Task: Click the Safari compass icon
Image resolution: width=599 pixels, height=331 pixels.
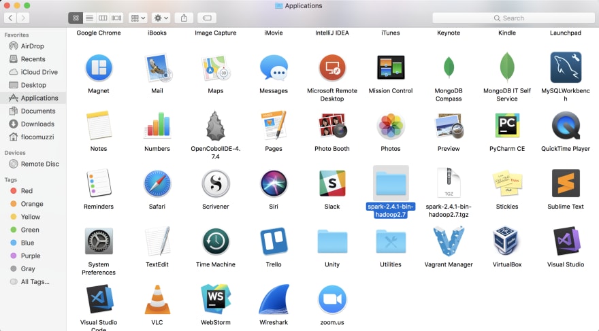Action: click(x=157, y=184)
